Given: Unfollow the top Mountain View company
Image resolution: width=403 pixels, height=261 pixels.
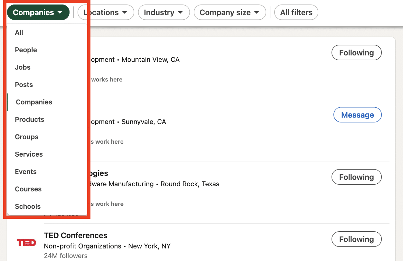Looking at the screenshot, I should (356, 53).
